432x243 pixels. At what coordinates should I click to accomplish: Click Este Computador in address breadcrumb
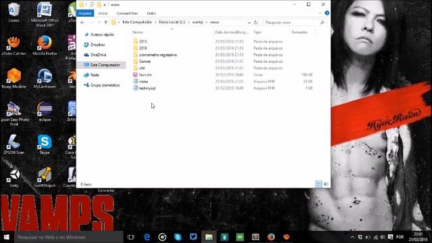click(137, 22)
